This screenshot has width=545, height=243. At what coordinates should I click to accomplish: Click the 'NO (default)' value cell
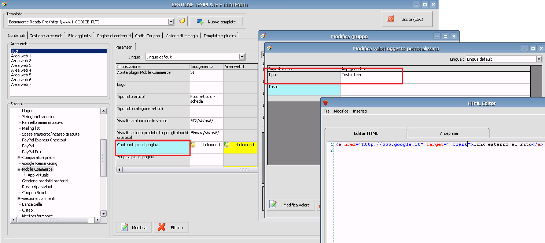(x=206, y=123)
